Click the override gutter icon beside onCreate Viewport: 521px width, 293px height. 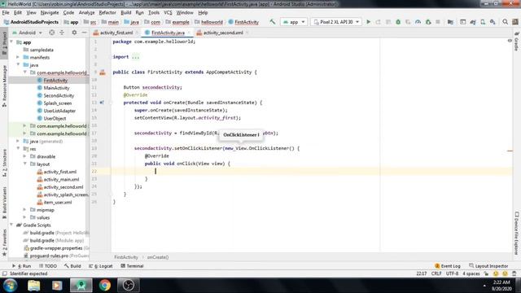coord(102,103)
